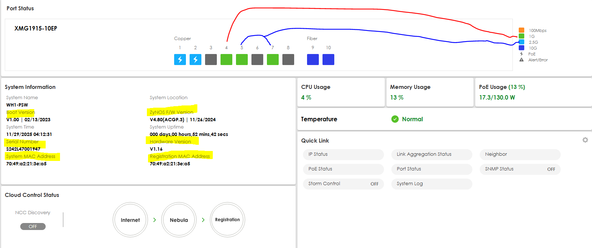Screen dimensions: 592x248
Task: Click Memory Usage 13 % value
Action: click(x=397, y=97)
